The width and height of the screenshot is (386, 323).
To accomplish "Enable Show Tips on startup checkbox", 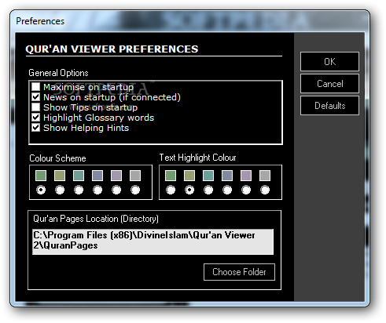I will 35,107.
